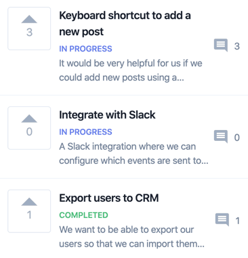The height and width of the screenshot is (258, 248).
Task: Open comments icon on Export users post
Action: click(x=222, y=219)
